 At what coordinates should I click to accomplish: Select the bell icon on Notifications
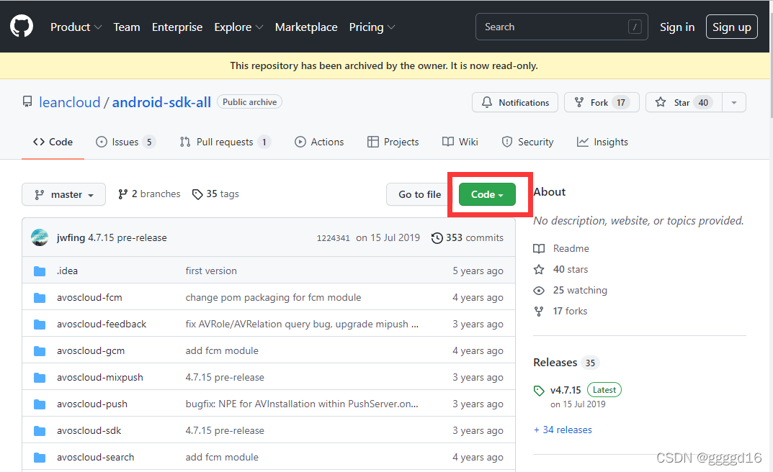486,102
